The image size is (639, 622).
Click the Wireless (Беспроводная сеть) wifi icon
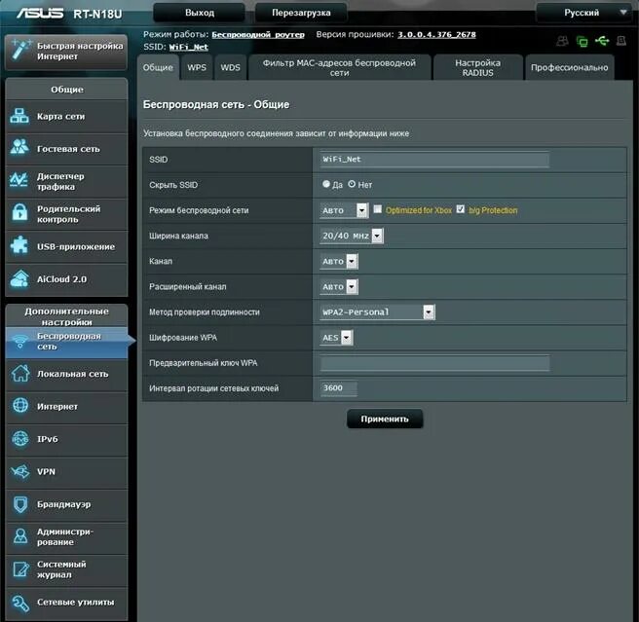[x=19, y=342]
